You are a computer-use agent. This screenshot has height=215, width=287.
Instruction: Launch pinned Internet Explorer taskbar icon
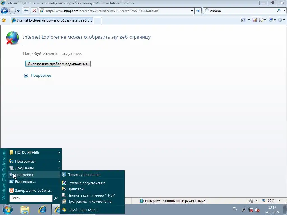(x=42, y=210)
